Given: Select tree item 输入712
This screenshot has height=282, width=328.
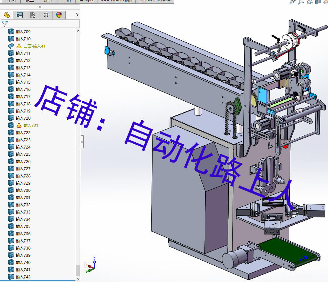Looking at the screenshot, I should [x=23, y=60].
